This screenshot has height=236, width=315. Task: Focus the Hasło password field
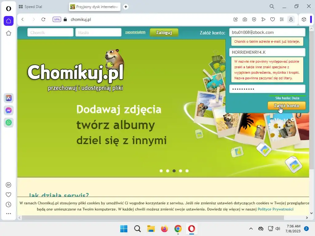pos(98,33)
